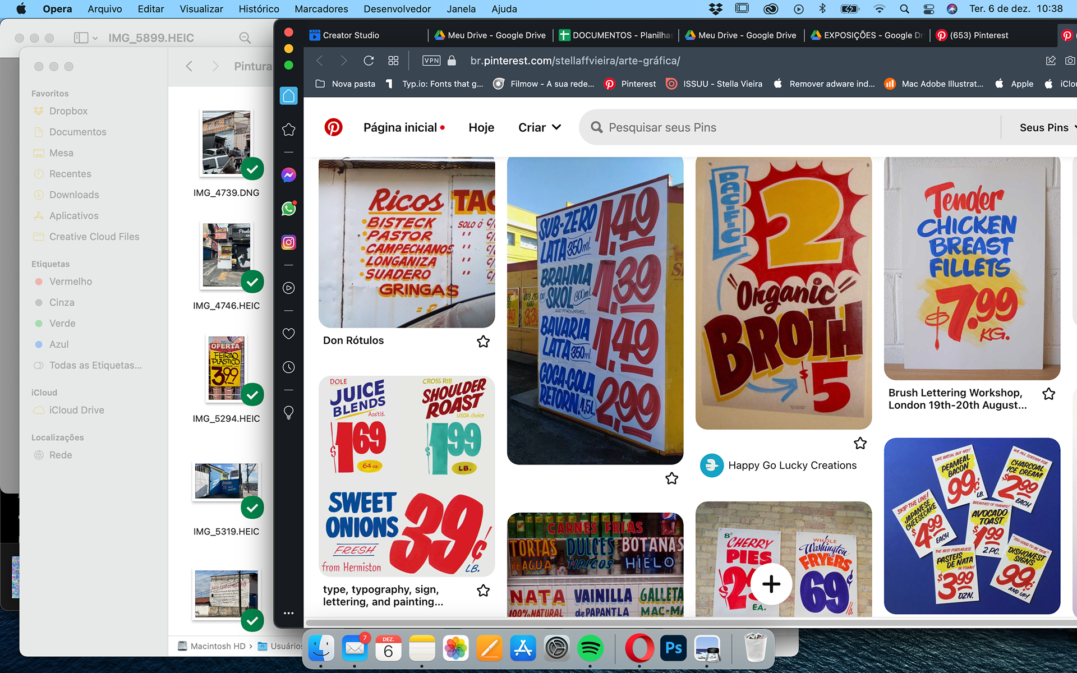Reload the current Pinterest page
Image resolution: width=1077 pixels, height=673 pixels.
coord(369,61)
